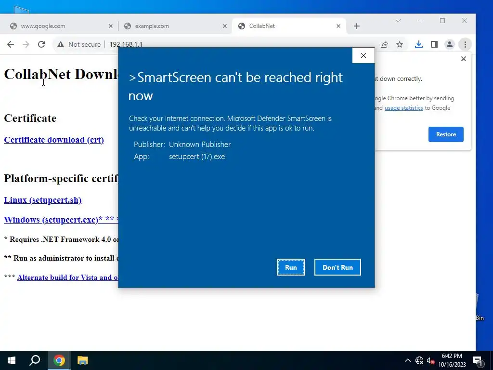Show hidden tray icons chevron
Image resolution: width=493 pixels, height=370 pixels.
[407, 360]
